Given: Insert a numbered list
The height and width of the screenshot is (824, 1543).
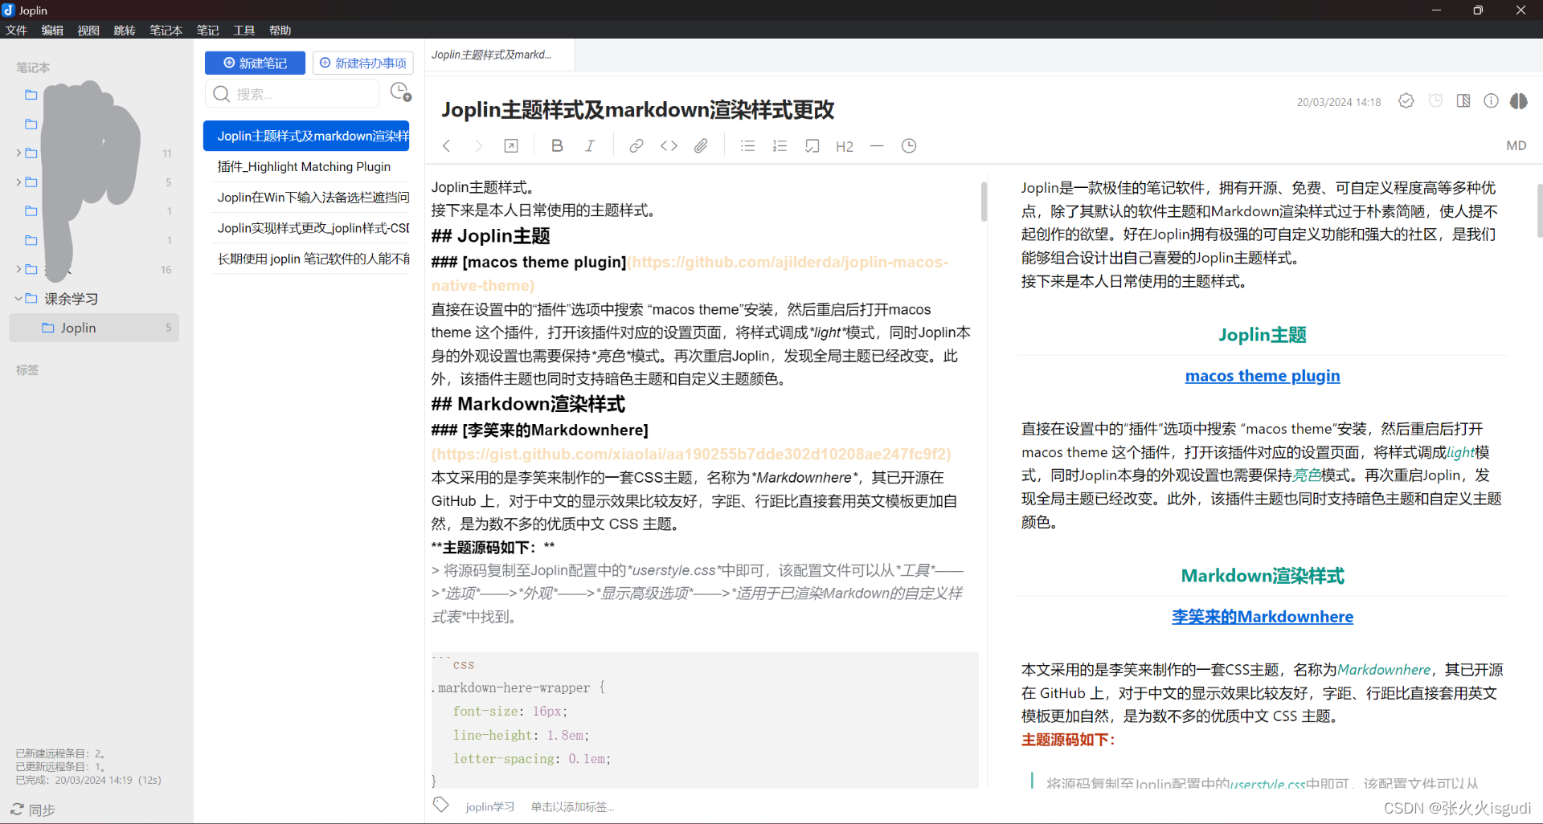Looking at the screenshot, I should [x=779, y=145].
